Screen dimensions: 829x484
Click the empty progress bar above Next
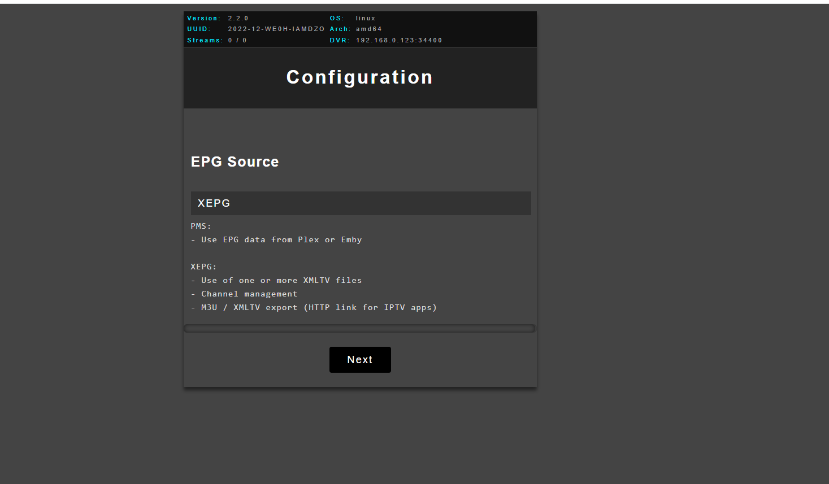click(359, 329)
